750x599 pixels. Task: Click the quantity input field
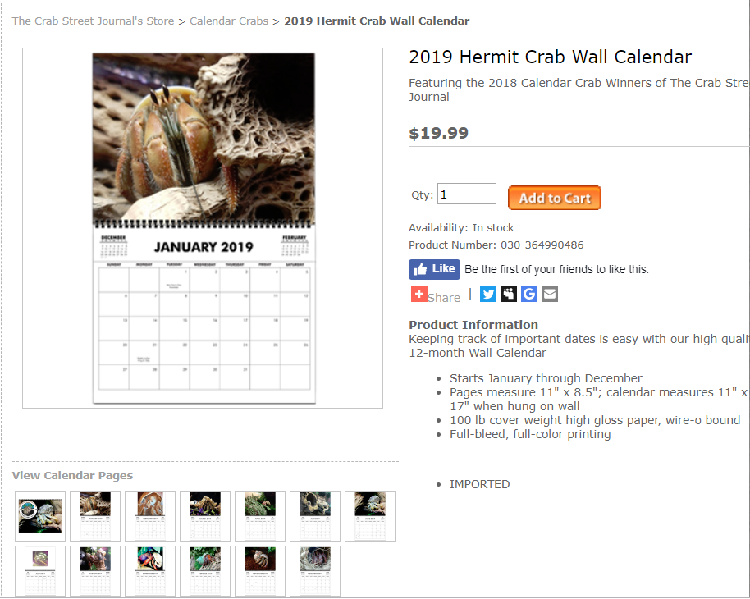[x=466, y=194]
